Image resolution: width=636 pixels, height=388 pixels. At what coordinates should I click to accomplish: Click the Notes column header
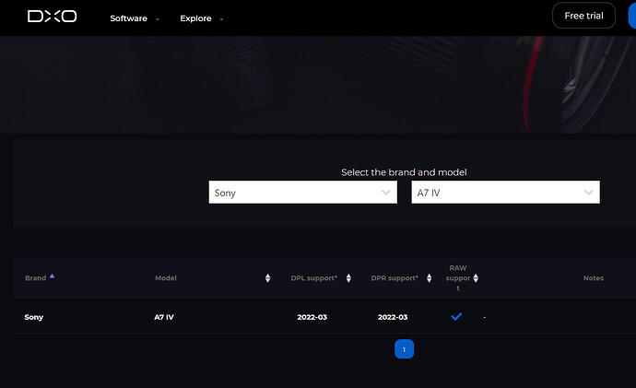(594, 278)
